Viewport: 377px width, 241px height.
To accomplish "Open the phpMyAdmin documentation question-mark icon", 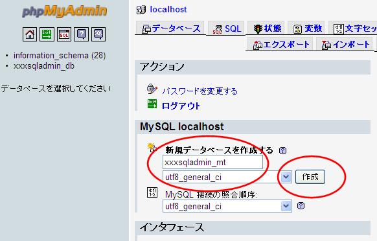I will [81, 34].
